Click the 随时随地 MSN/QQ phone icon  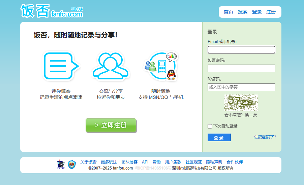161,66
